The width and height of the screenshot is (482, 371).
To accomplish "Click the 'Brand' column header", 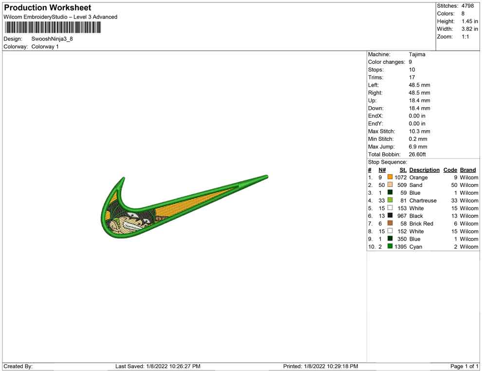I will coord(468,170).
